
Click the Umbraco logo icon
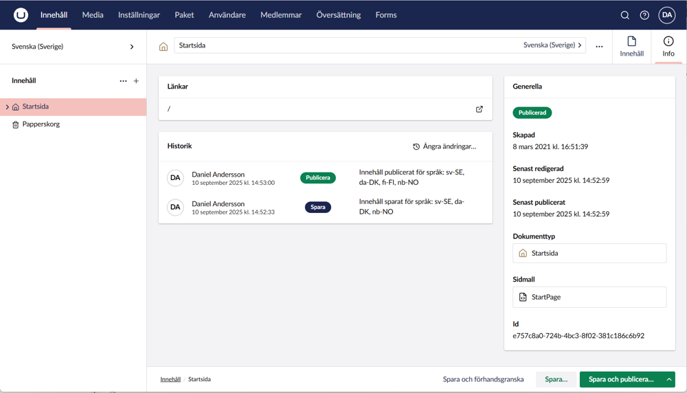coord(21,15)
